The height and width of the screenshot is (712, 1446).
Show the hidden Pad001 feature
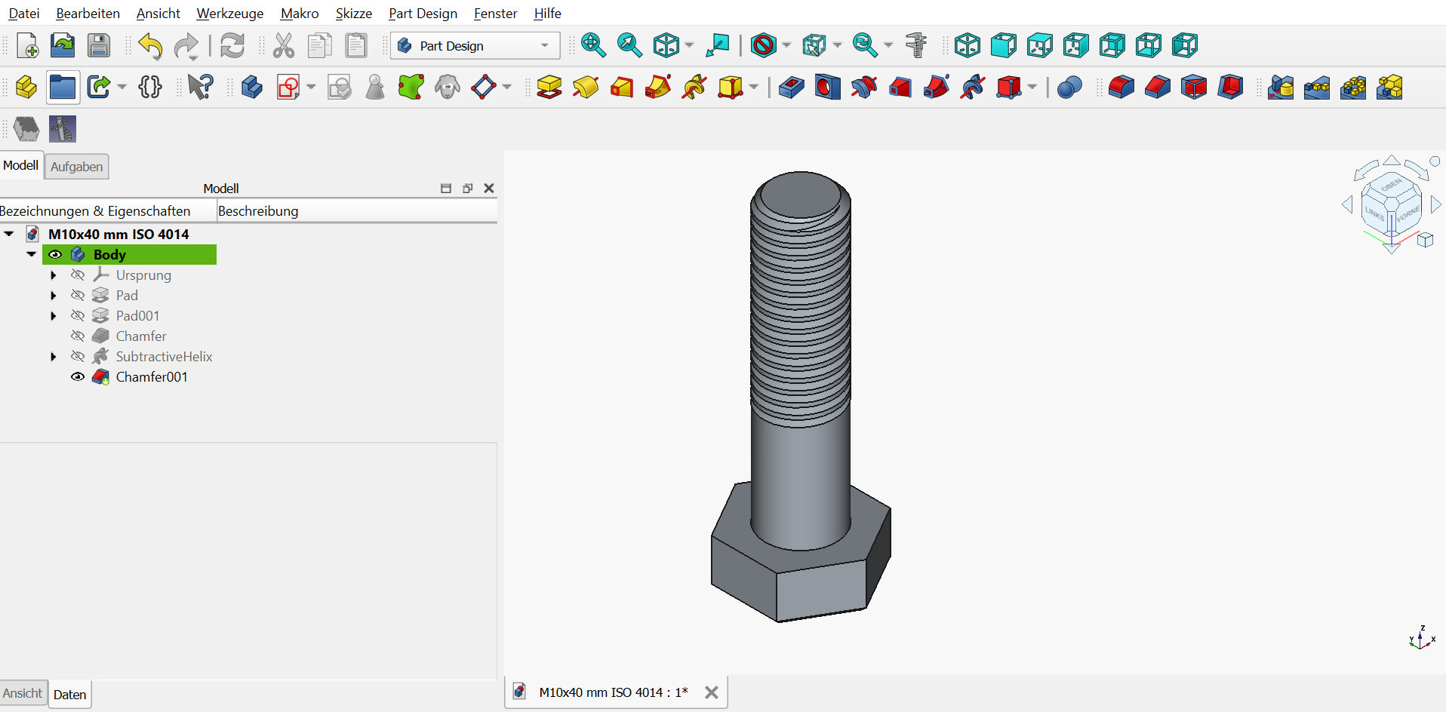pyautogui.click(x=78, y=316)
